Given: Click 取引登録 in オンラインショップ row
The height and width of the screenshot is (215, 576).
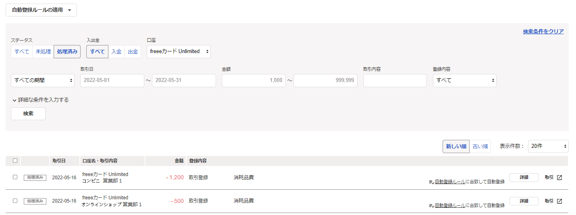Looking at the screenshot, I should point(198,201).
